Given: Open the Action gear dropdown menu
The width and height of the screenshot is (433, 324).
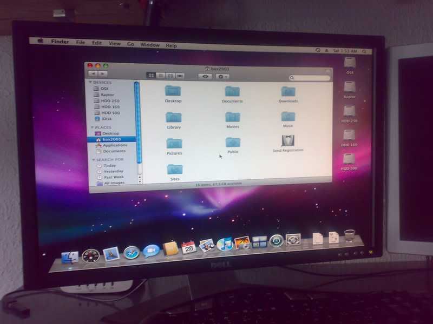Looking at the screenshot, I should (222, 77).
